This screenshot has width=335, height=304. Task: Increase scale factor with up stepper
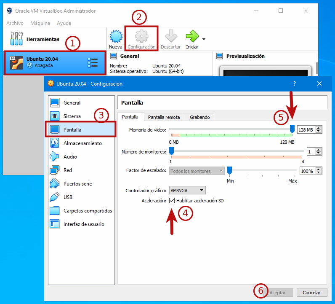pos(319,169)
